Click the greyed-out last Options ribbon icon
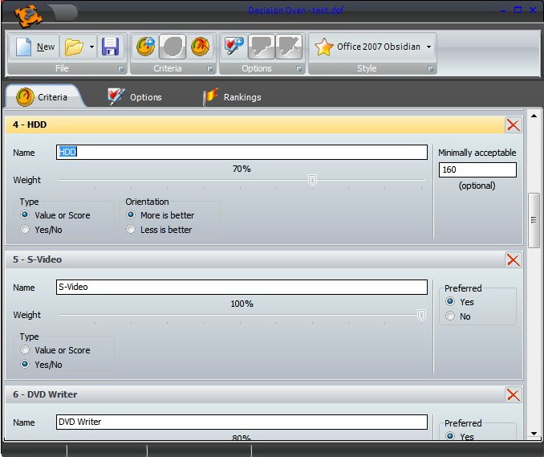 click(x=289, y=47)
